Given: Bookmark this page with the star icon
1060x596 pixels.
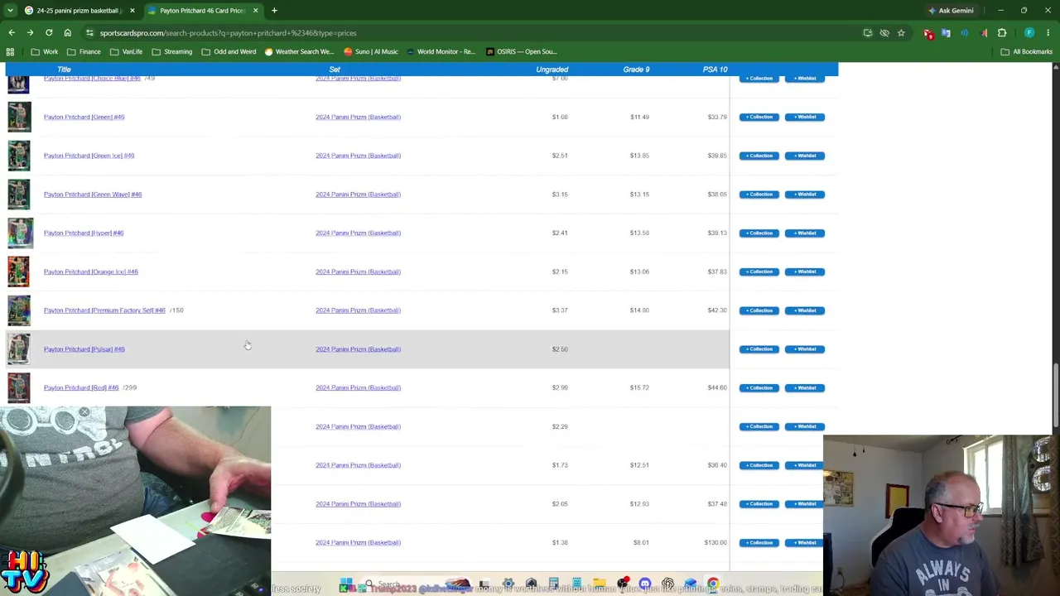Looking at the screenshot, I should coord(901,33).
